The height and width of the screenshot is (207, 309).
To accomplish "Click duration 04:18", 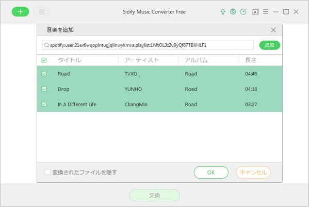I will pos(251,89).
